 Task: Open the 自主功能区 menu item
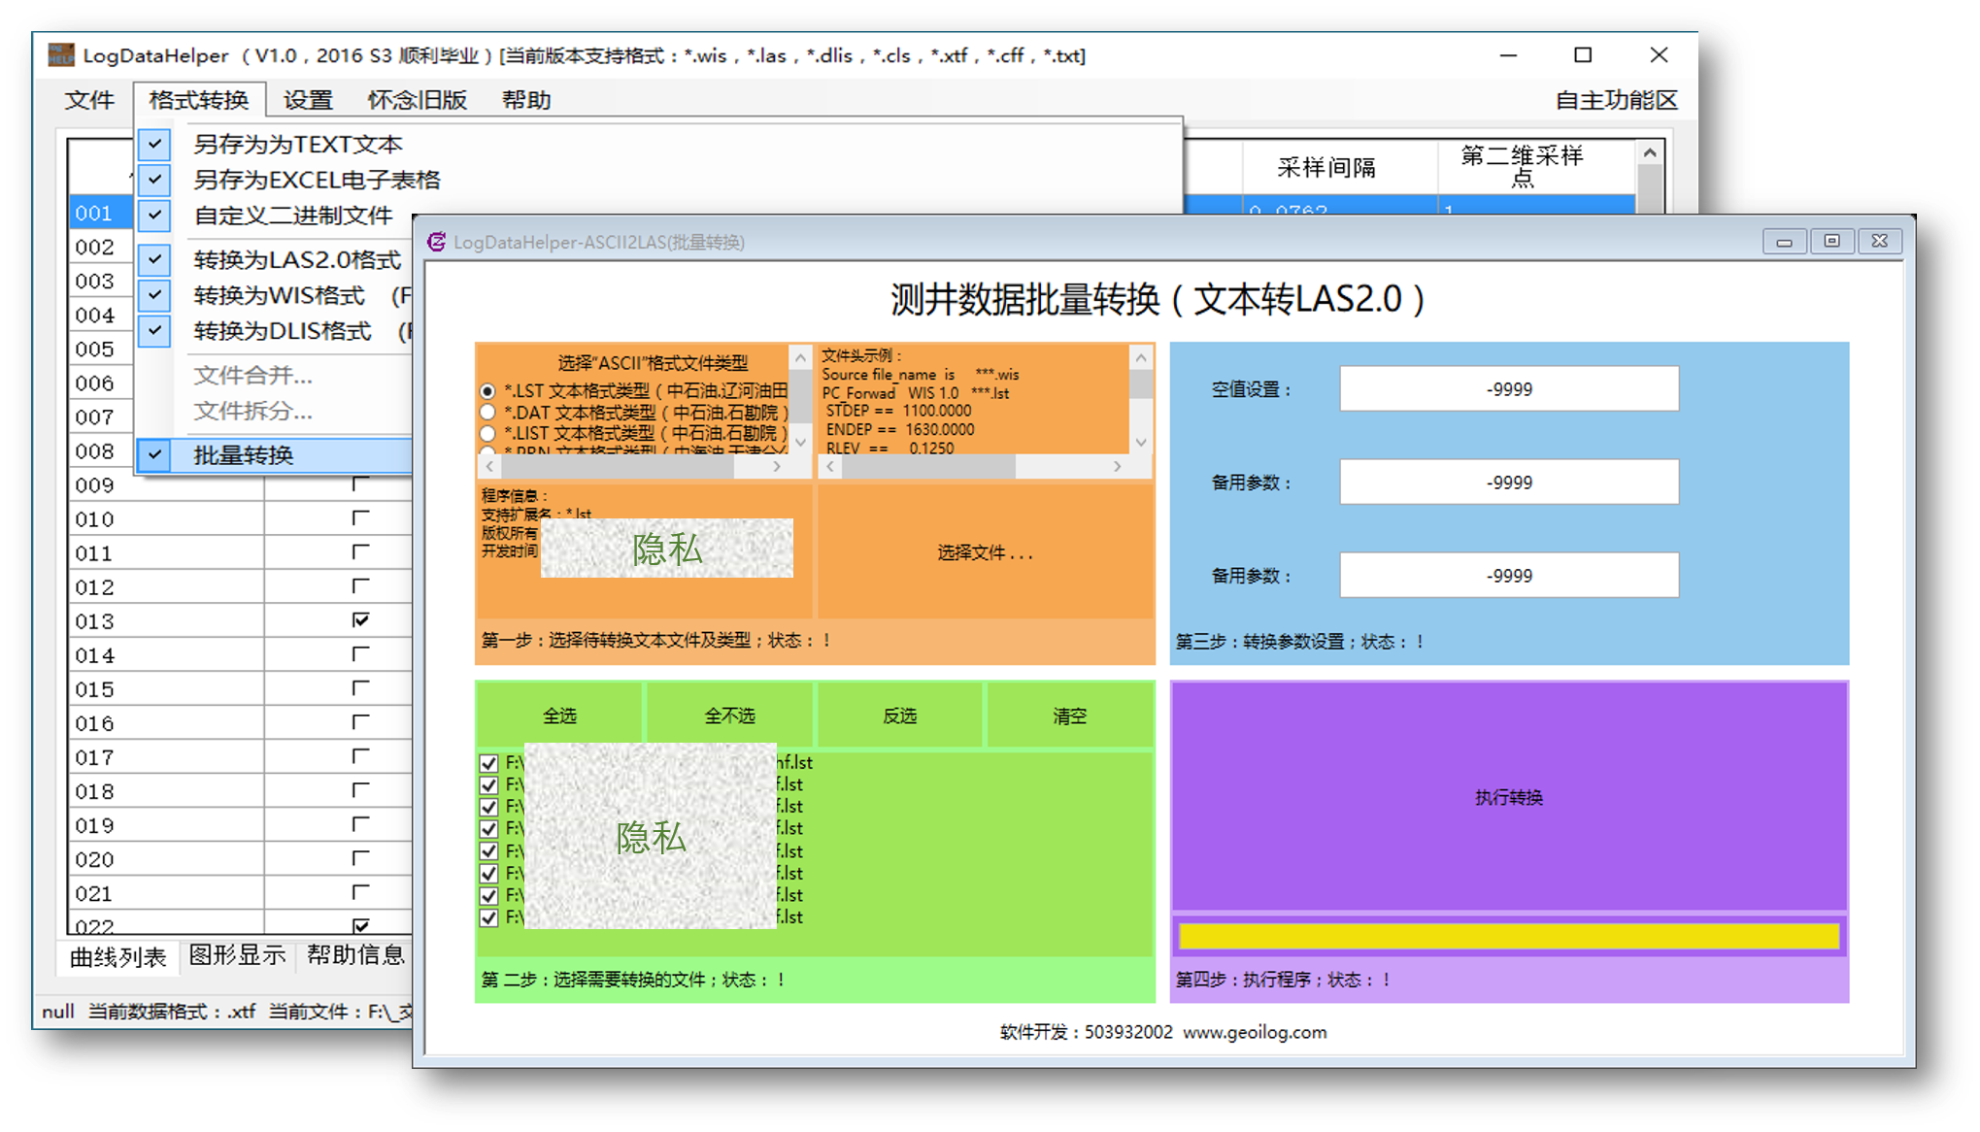coord(1616,100)
